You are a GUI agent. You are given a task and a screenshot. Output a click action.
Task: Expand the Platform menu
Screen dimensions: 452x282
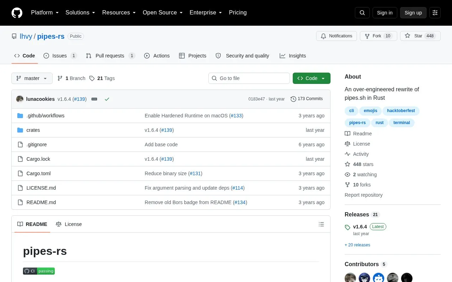[x=45, y=13]
